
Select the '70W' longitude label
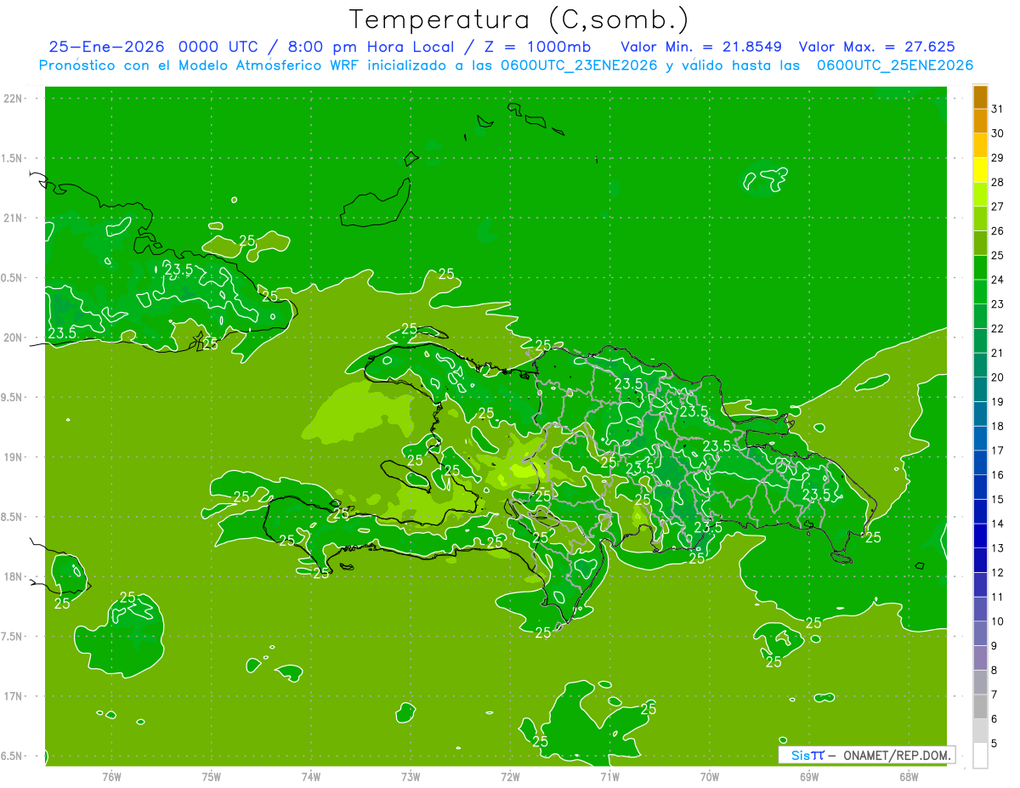click(710, 777)
